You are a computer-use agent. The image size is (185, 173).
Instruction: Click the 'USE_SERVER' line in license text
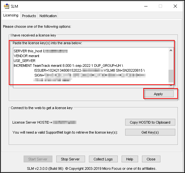tap(25, 61)
